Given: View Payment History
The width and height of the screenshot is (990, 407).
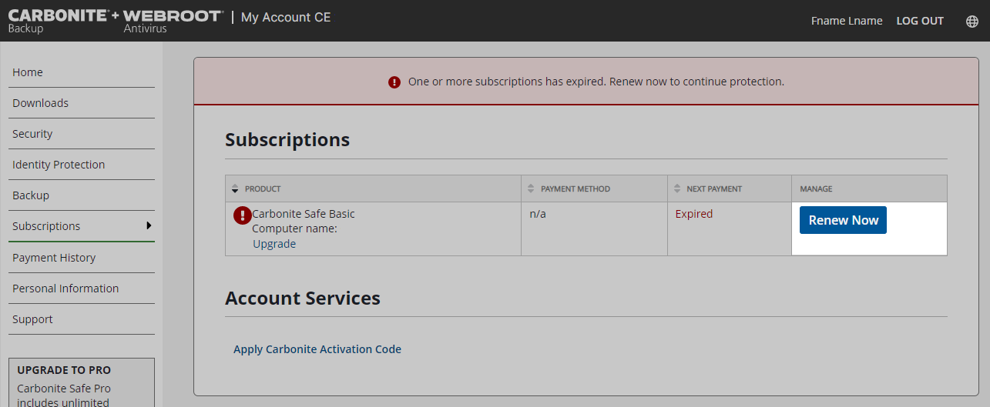Looking at the screenshot, I should pos(54,258).
